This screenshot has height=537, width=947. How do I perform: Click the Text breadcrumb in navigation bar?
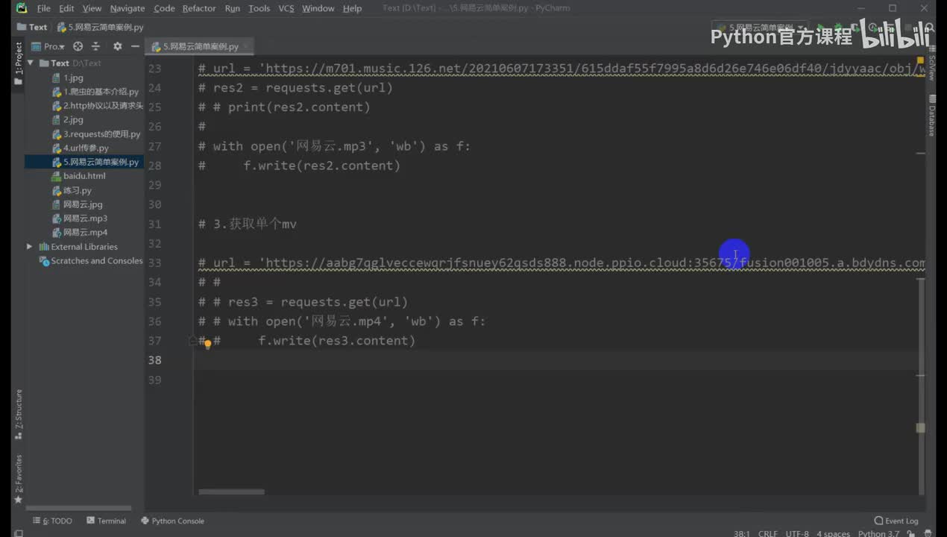click(x=32, y=27)
